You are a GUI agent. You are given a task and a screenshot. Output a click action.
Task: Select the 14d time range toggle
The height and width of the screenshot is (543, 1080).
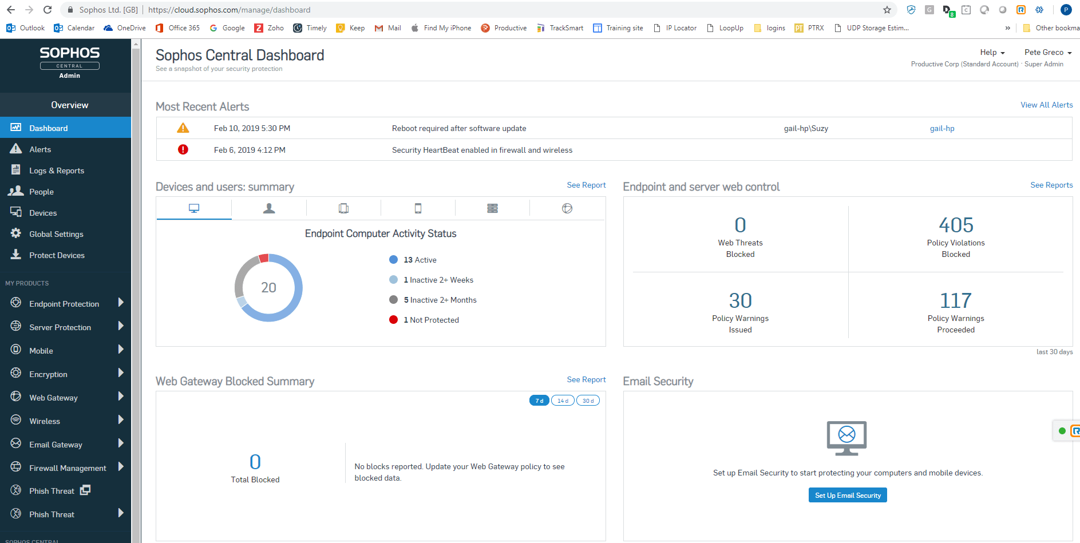click(x=563, y=401)
